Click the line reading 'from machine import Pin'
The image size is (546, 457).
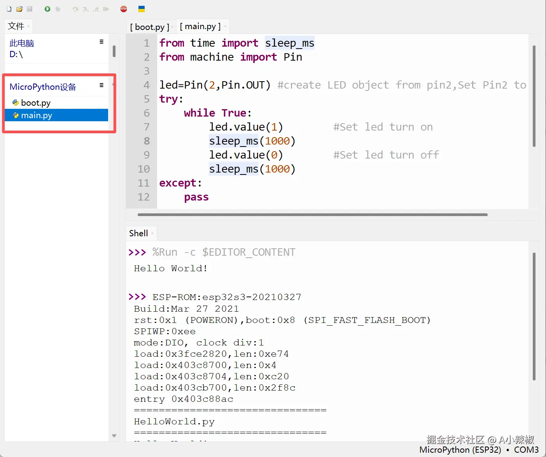(x=231, y=57)
